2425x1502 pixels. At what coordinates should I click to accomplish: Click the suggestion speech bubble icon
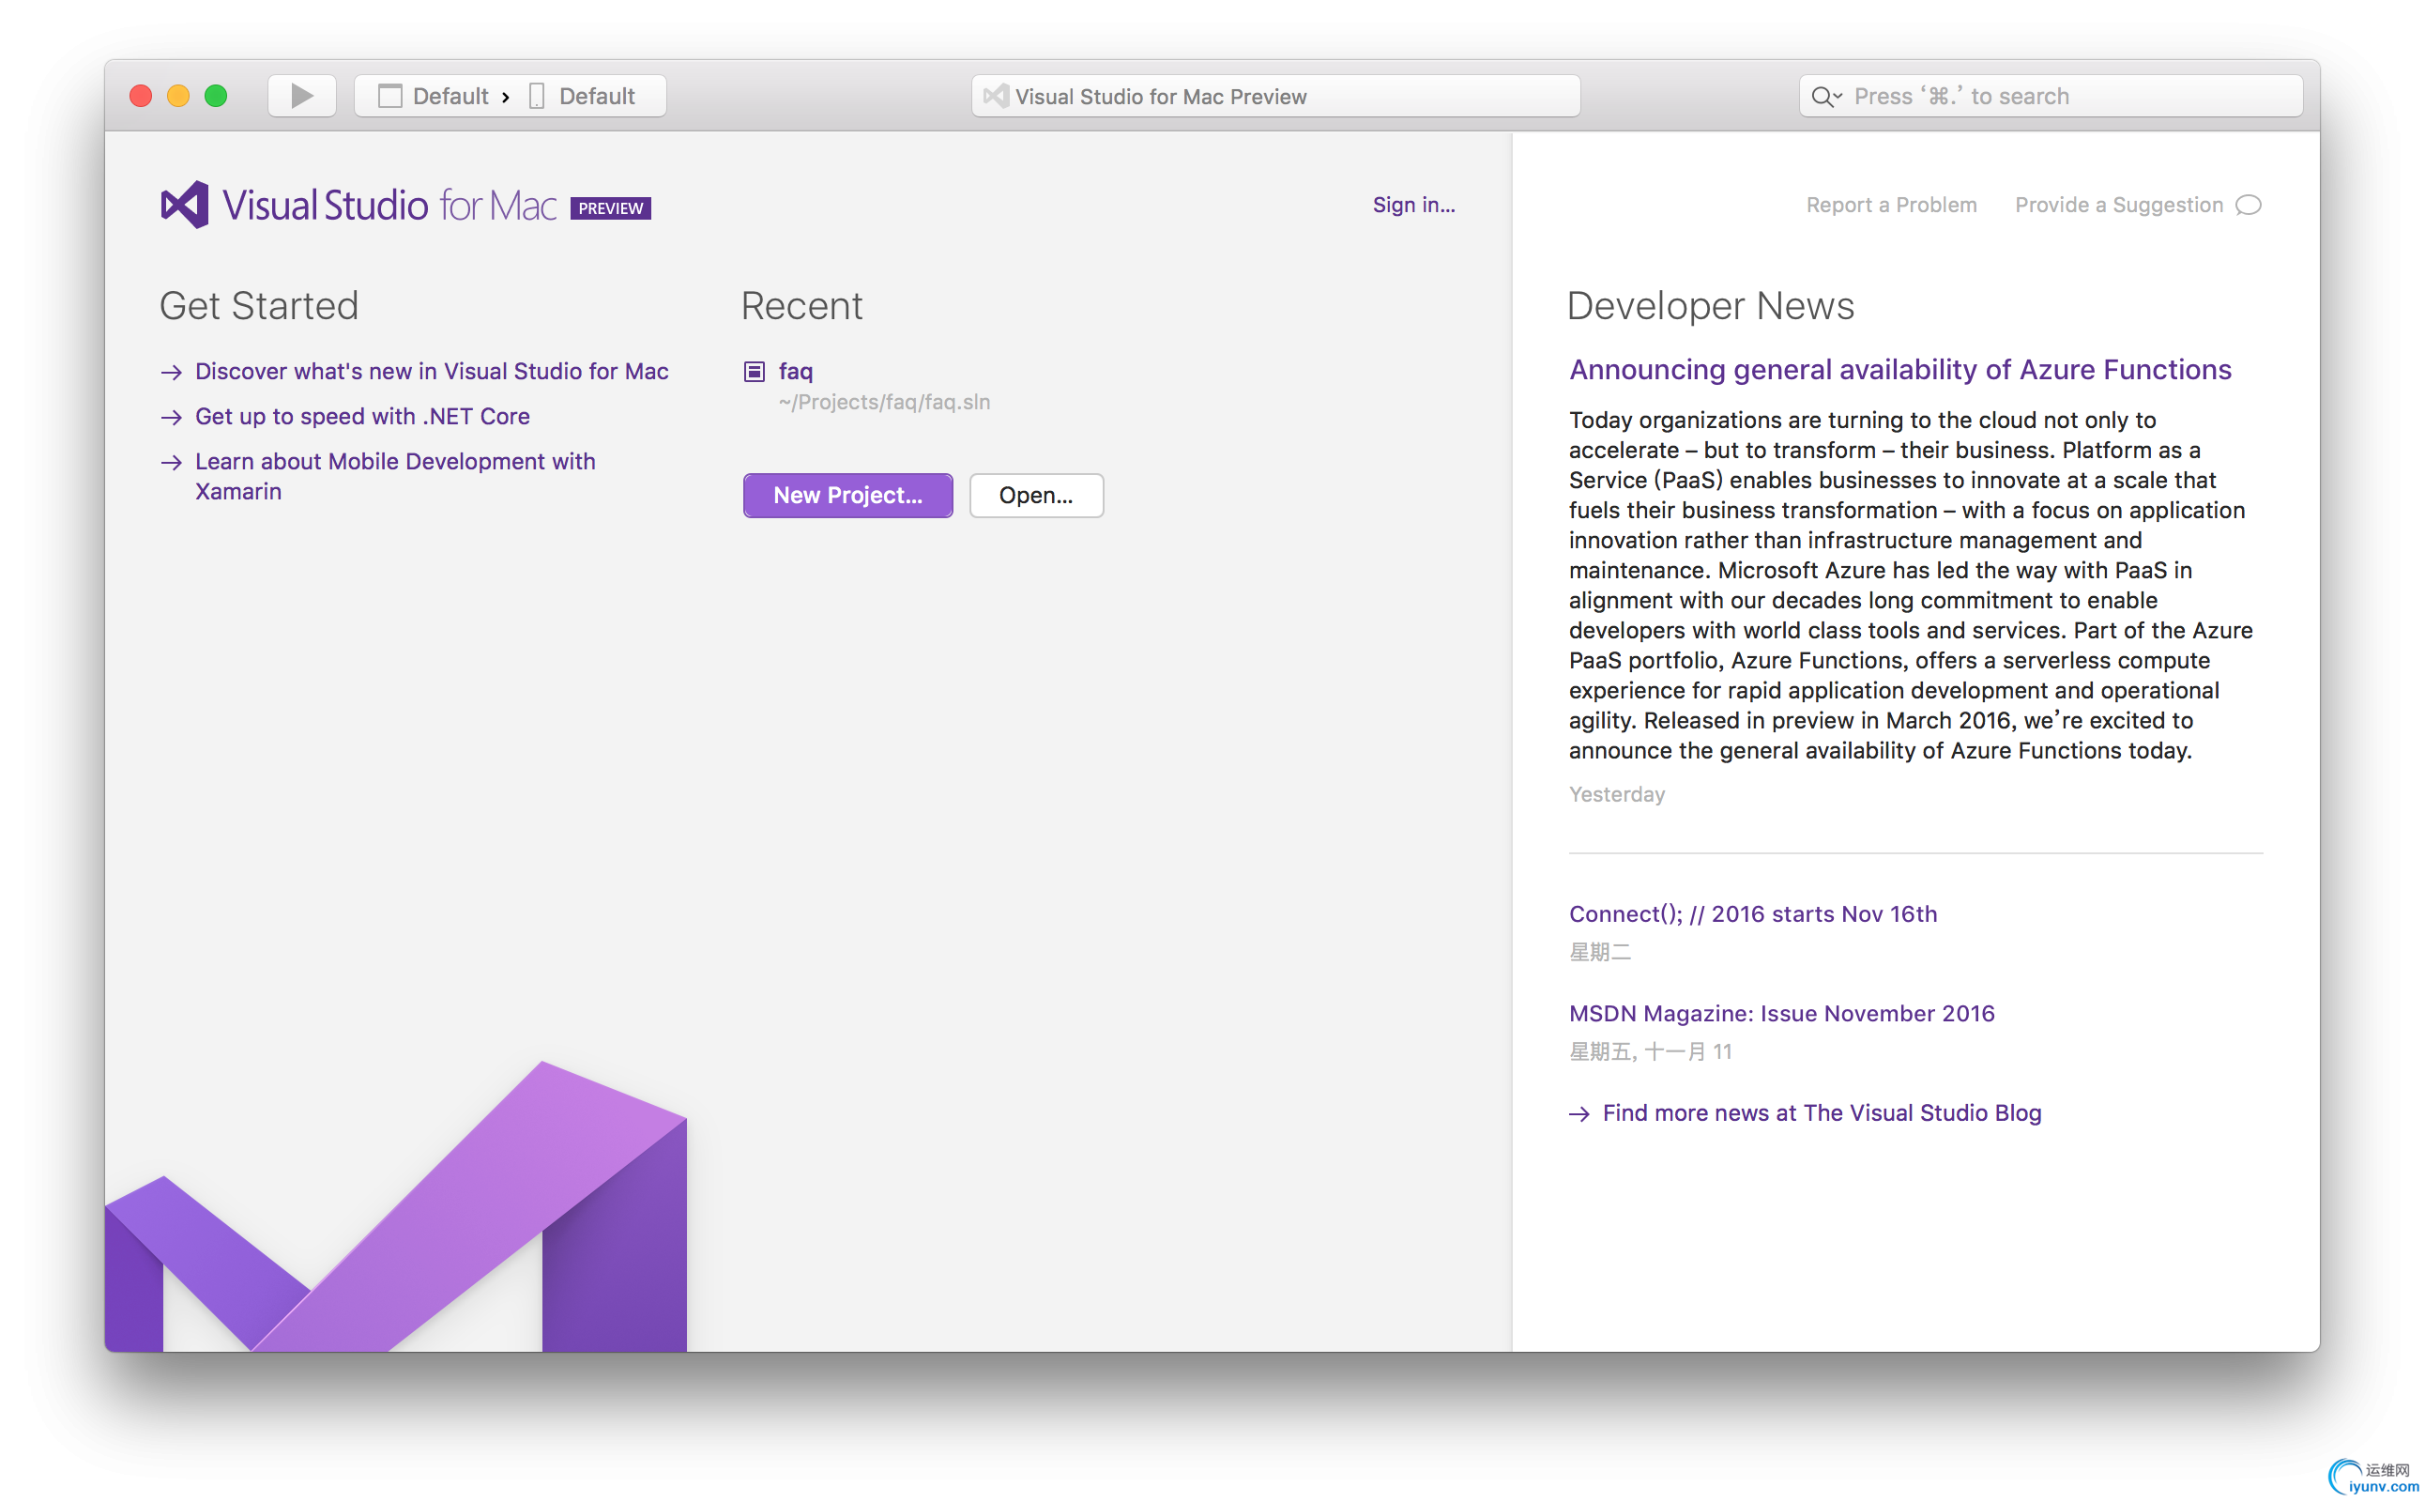[x=2249, y=205]
